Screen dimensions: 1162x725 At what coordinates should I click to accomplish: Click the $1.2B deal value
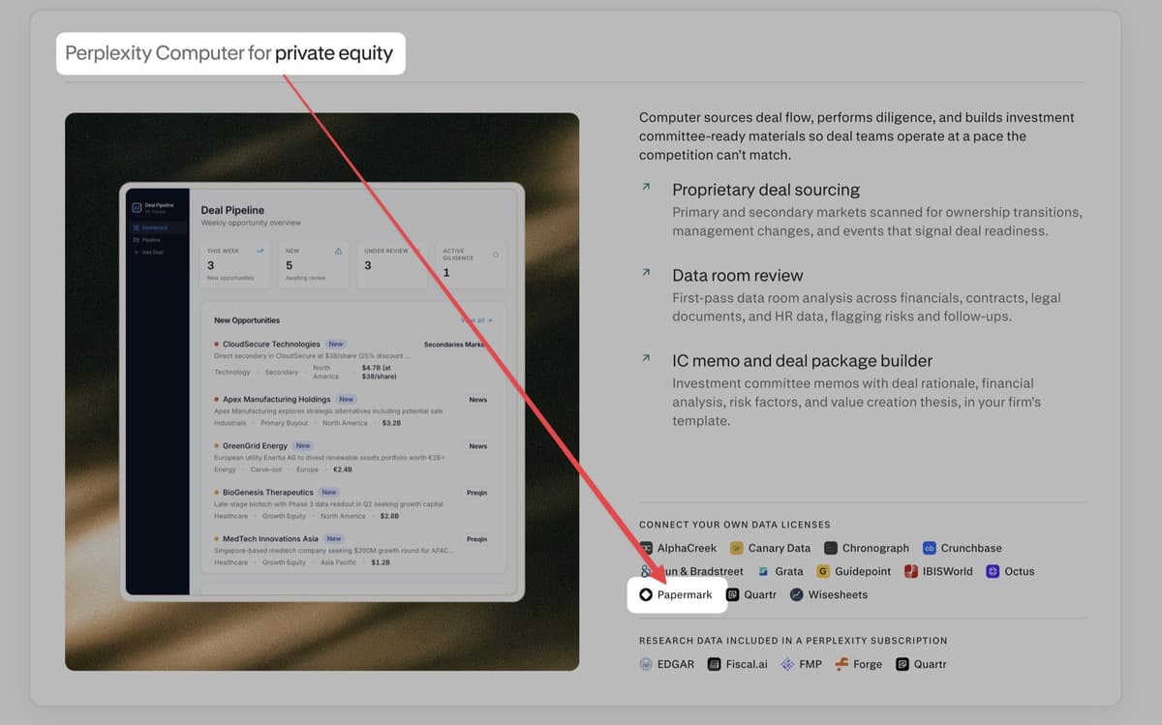pos(381,562)
